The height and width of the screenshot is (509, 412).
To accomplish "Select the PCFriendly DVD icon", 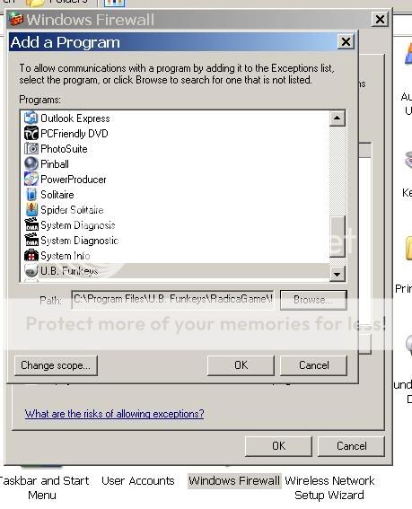I will pyautogui.click(x=31, y=134).
